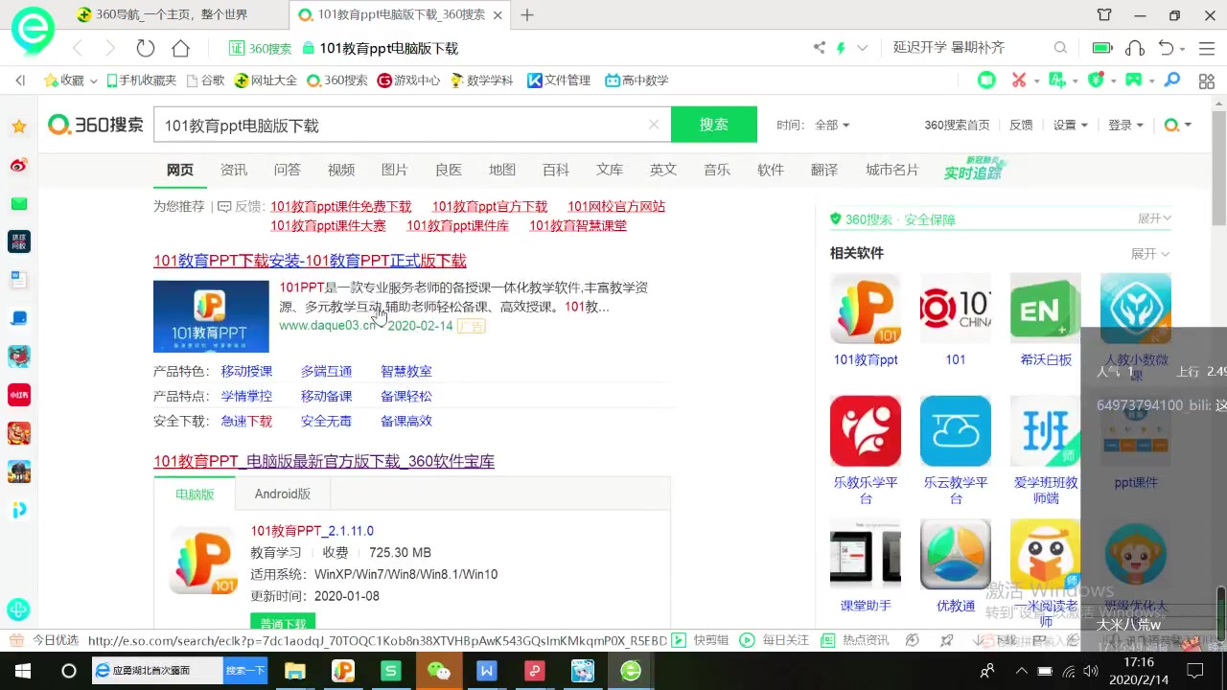1227x690 pixels.
Task: Click the 360搜索 logo on the page
Action: pyautogui.click(x=96, y=125)
